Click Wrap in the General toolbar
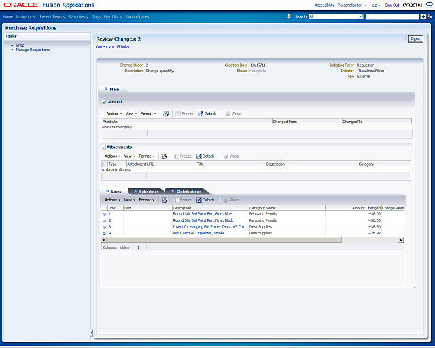This screenshot has height=348, width=435. click(x=233, y=114)
